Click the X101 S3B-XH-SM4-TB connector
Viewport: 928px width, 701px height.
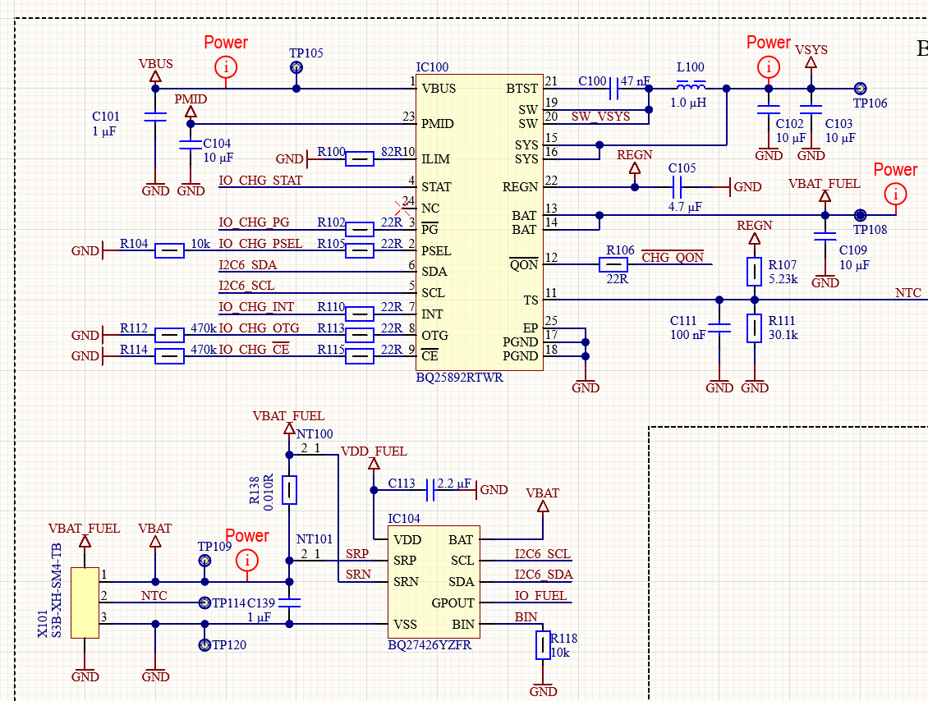[x=85, y=602]
